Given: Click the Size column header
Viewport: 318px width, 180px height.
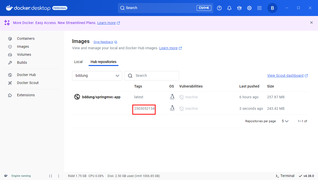Looking at the screenshot, I should point(270,86).
